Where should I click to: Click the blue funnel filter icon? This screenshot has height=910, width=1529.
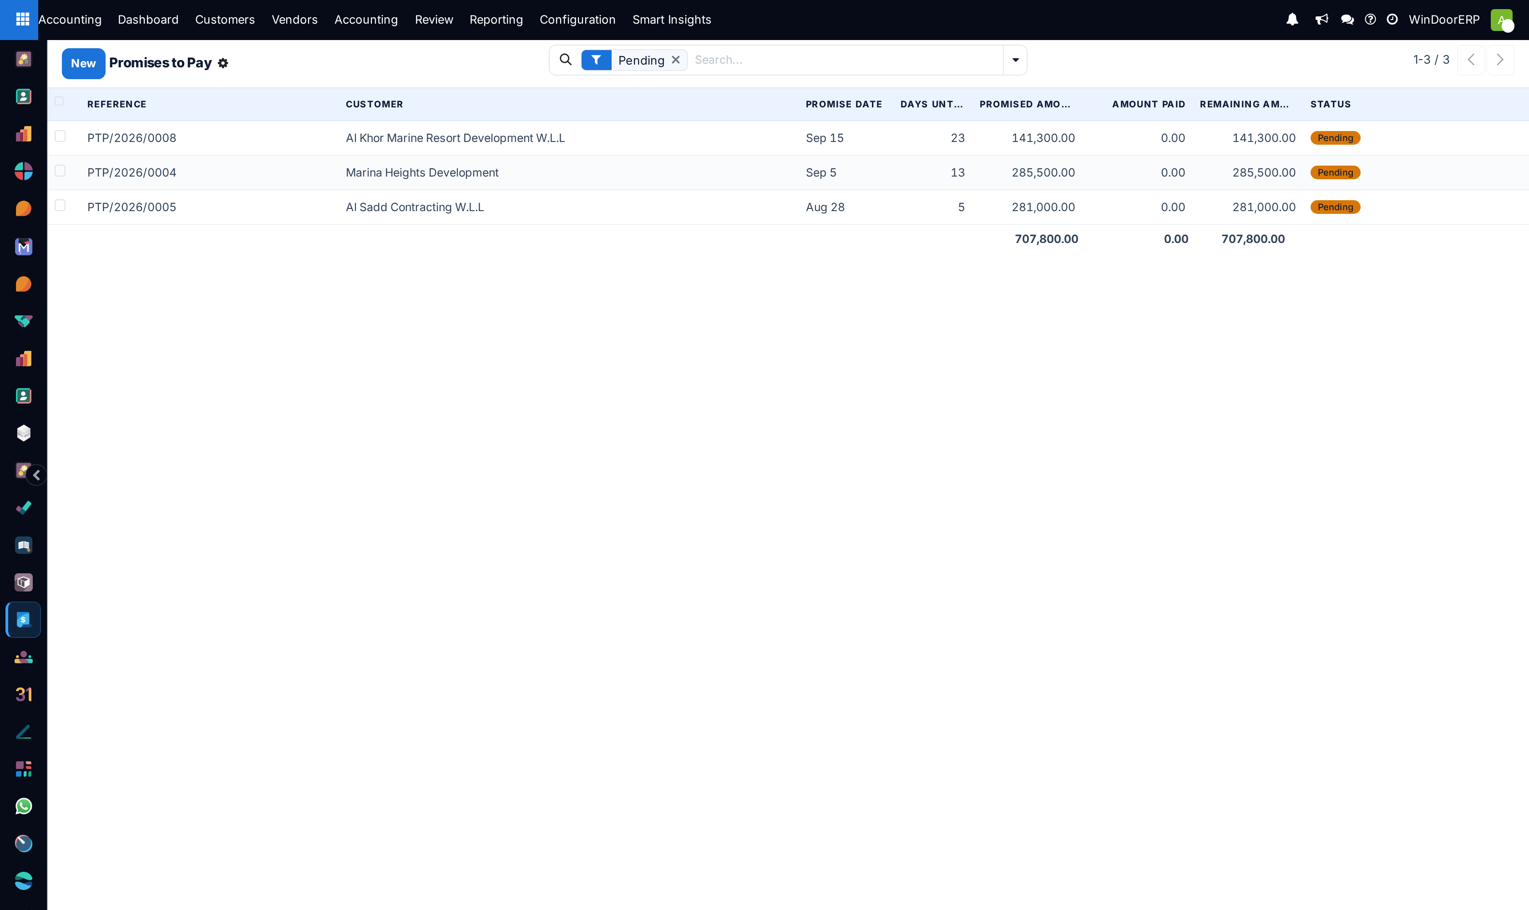596,60
